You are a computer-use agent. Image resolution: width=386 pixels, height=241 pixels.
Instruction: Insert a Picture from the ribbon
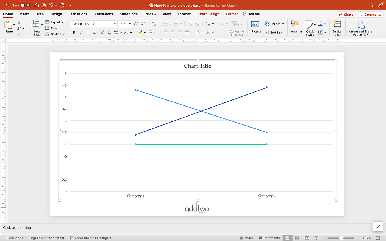pos(256,27)
